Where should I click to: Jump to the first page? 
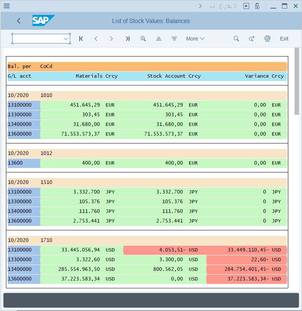click(x=81, y=39)
